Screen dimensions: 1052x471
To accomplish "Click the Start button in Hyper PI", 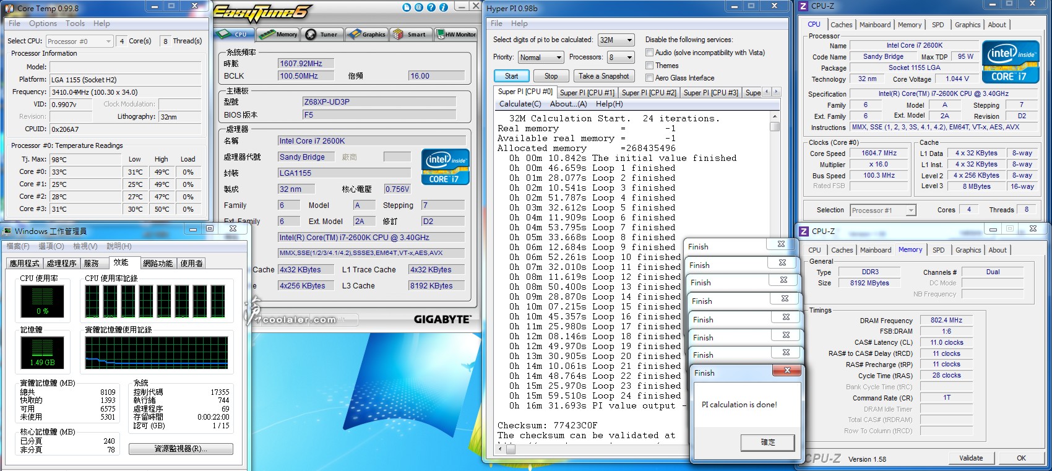I will pos(511,76).
